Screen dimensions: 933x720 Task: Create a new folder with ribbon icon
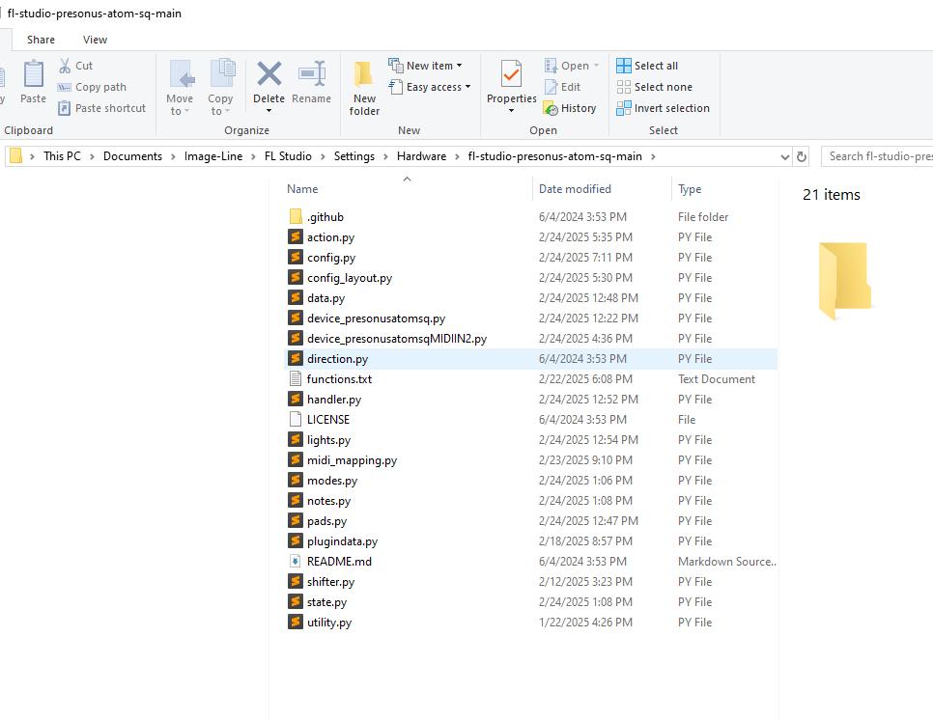pyautogui.click(x=363, y=75)
